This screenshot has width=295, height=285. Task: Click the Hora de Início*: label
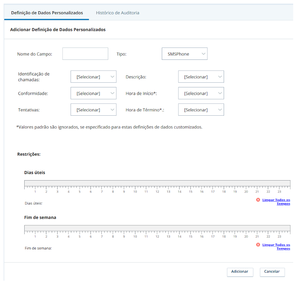pyautogui.click(x=141, y=94)
